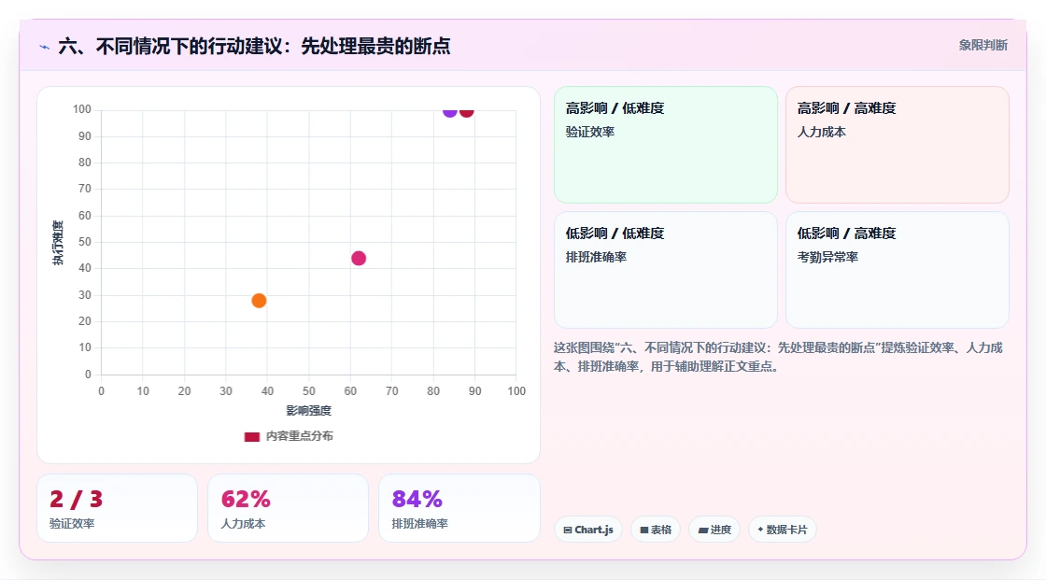The height and width of the screenshot is (580, 1046).
Task: Select the 低影响 / 高难度 quadrant card
Action: [x=897, y=270]
